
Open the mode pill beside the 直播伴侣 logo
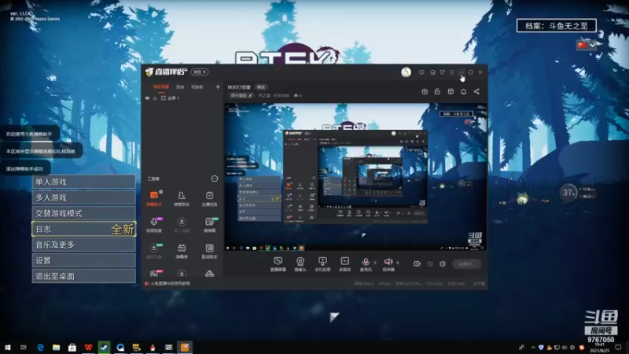coord(199,72)
